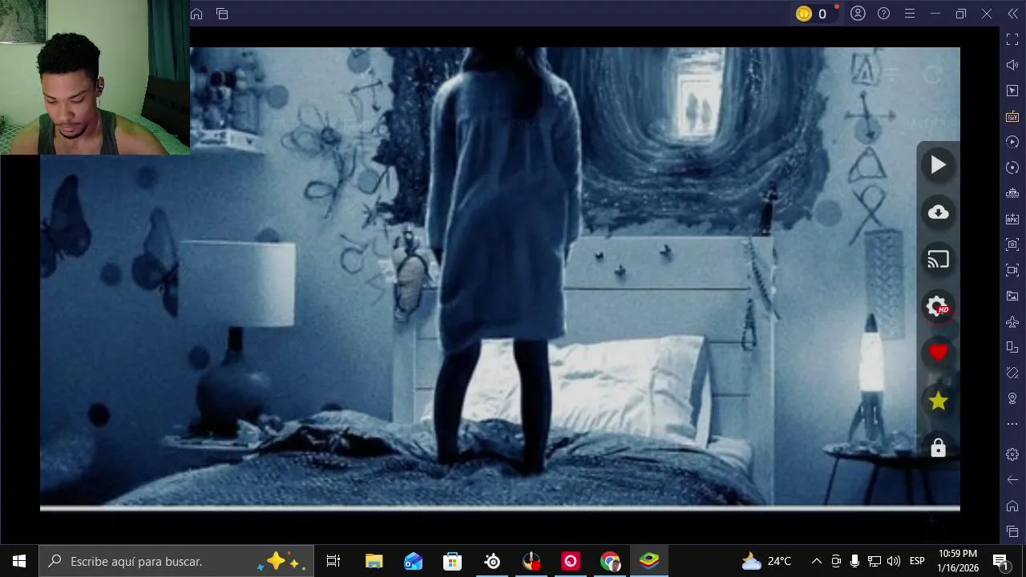Screen dimensions: 1026x577
Task: Click the BlueStacks taskbar icon
Action: 649,561
